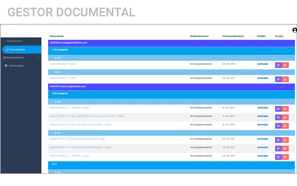Sort by the Acción column header
The image size is (297, 186).
(x=284, y=36)
